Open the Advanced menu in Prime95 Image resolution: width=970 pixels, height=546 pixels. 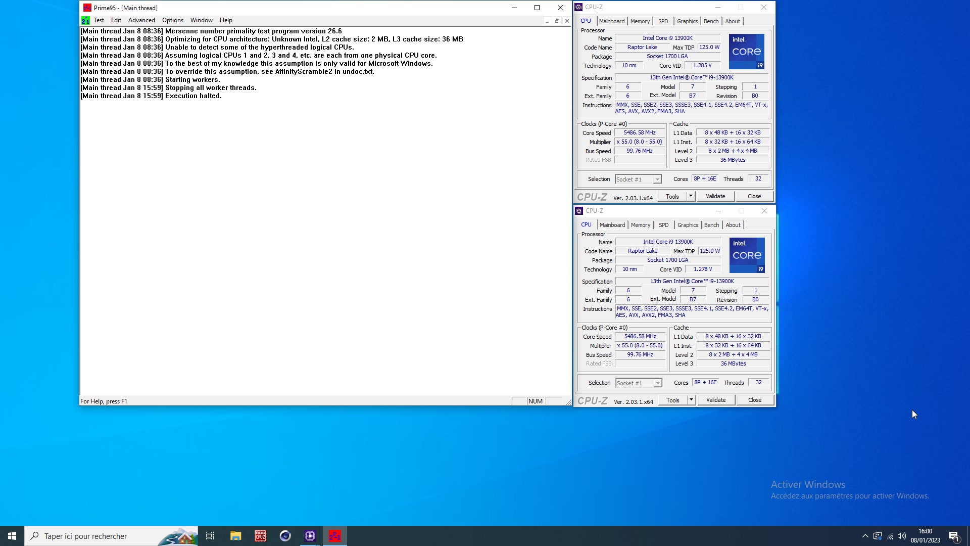[141, 20]
